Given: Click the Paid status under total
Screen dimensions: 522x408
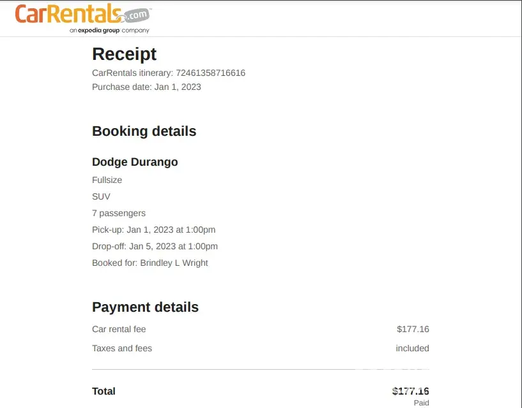Looking at the screenshot, I should click(421, 403).
